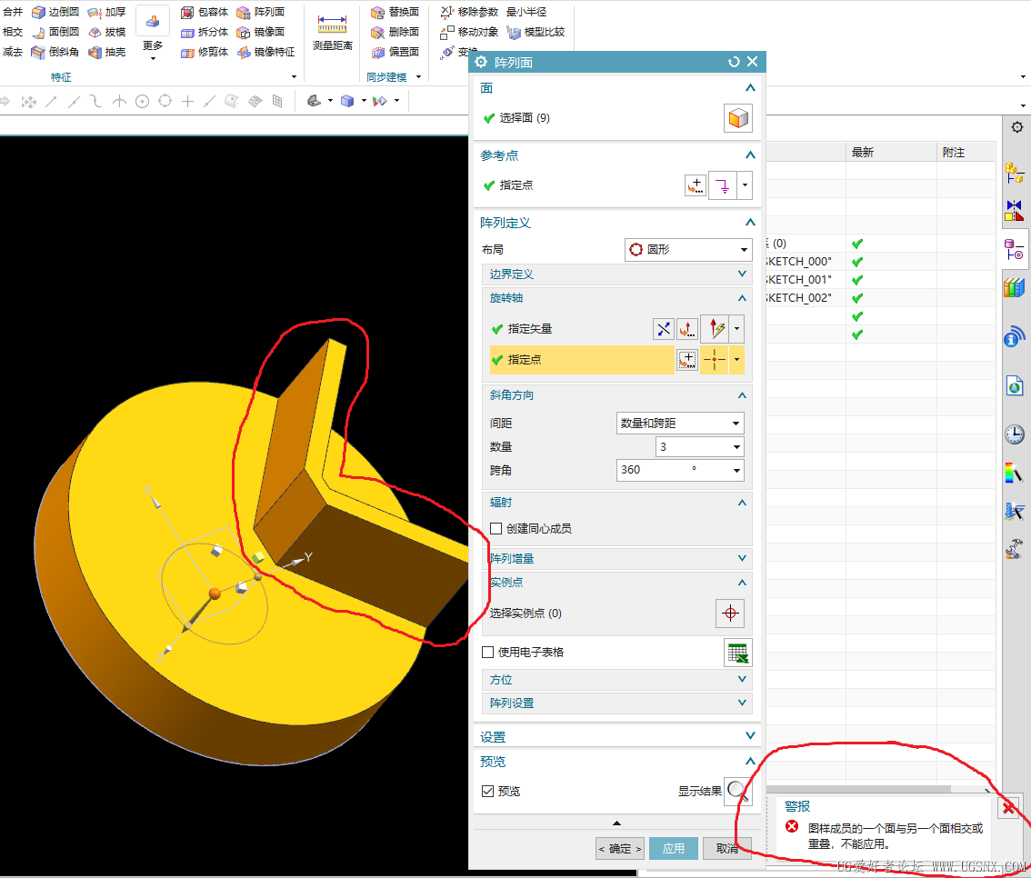The width and height of the screenshot is (1031, 878).
Task: Expand the 方位 section
Action: pyautogui.click(x=616, y=680)
